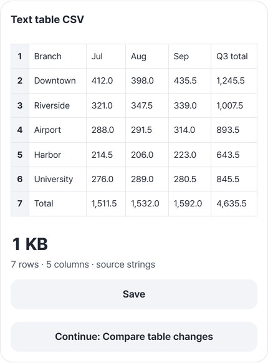The image size is (268, 363).
Task: Select the Sep column header
Action: (189, 56)
